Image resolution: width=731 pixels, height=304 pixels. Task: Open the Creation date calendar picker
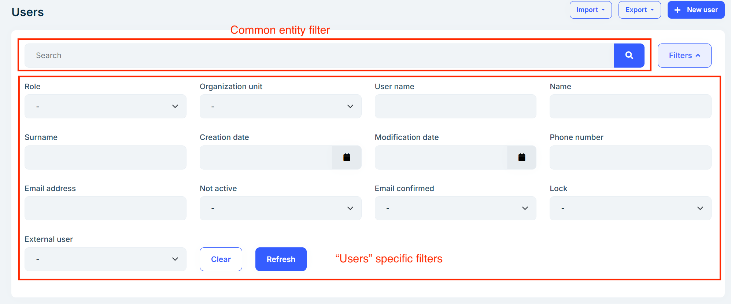347,157
